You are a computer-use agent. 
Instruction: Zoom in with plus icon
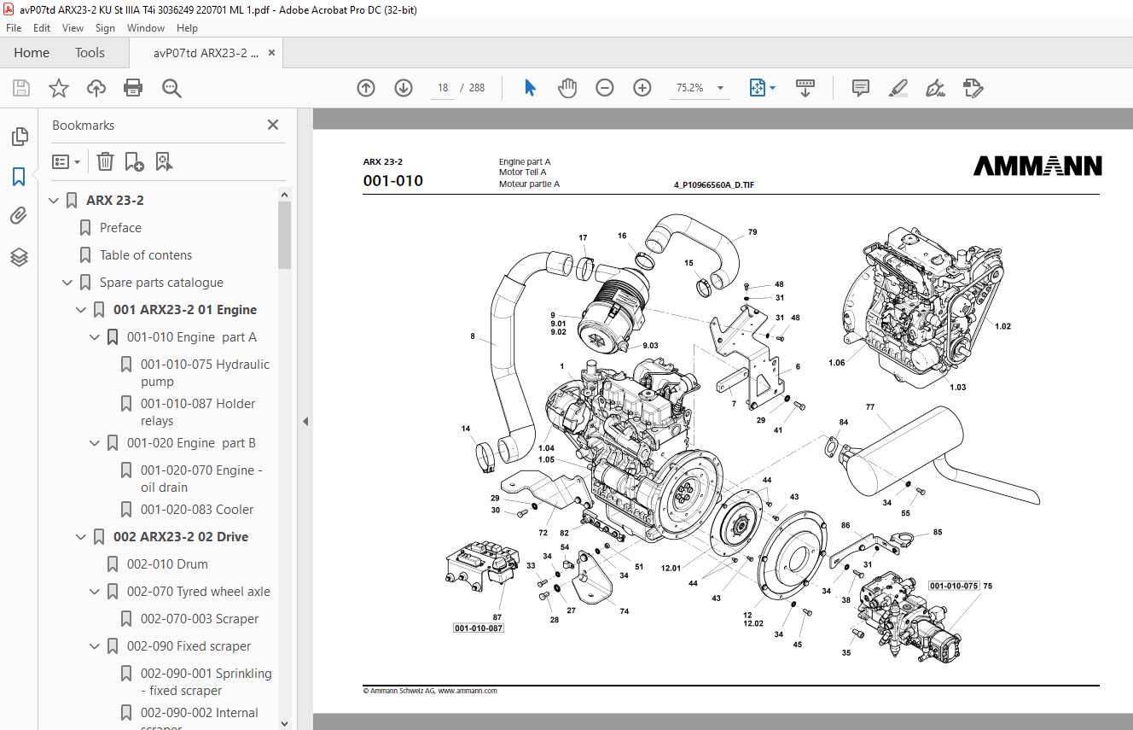coord(642,88)
